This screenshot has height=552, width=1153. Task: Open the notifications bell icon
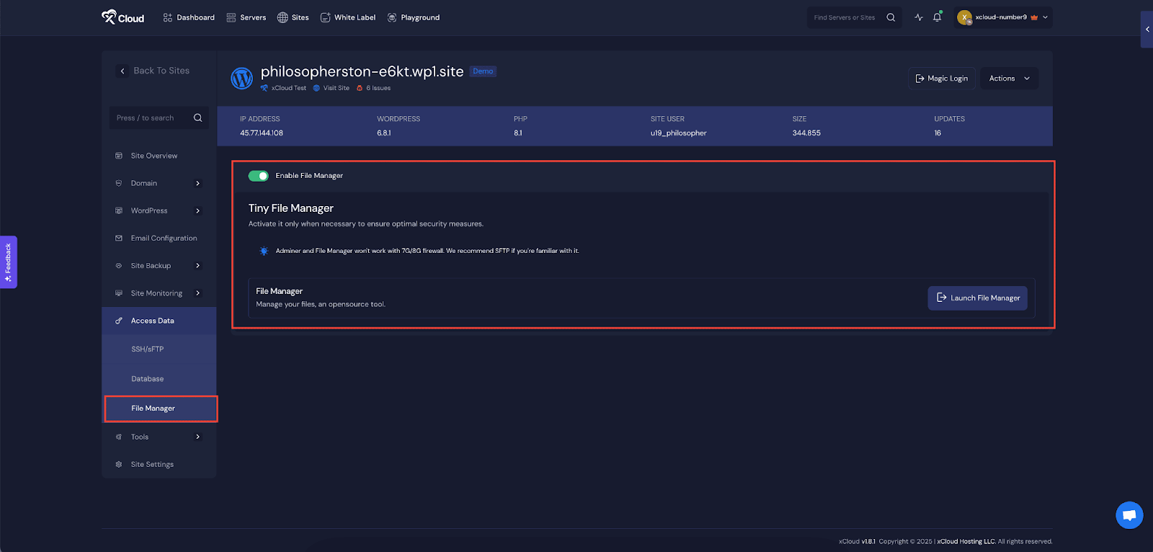(937, 17)
